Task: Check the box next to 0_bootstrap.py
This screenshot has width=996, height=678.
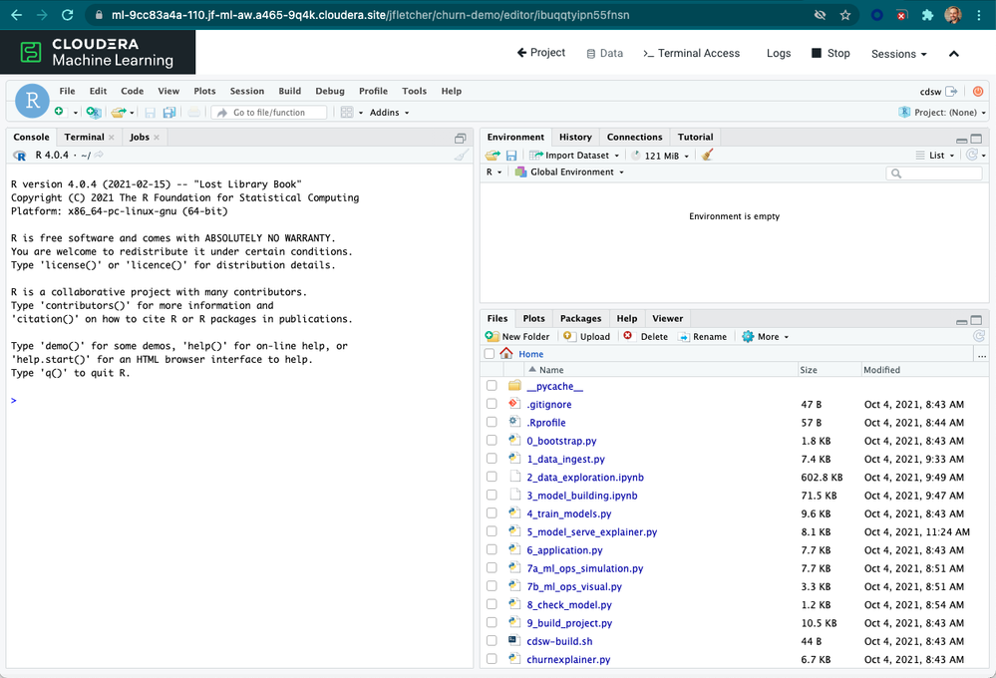Action: tap(492, 441)
